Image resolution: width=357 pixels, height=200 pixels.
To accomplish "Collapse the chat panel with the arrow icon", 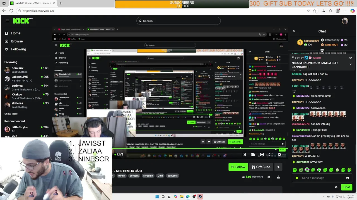I will point(294,31).
